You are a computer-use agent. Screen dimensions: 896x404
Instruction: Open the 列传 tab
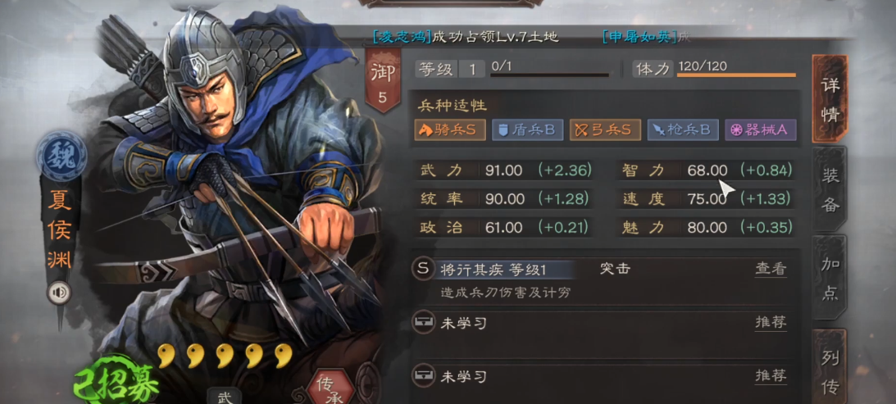coord(830,365)
